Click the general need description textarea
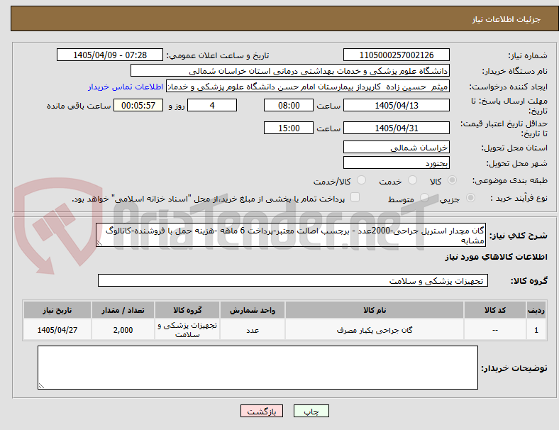 (291, 235)
